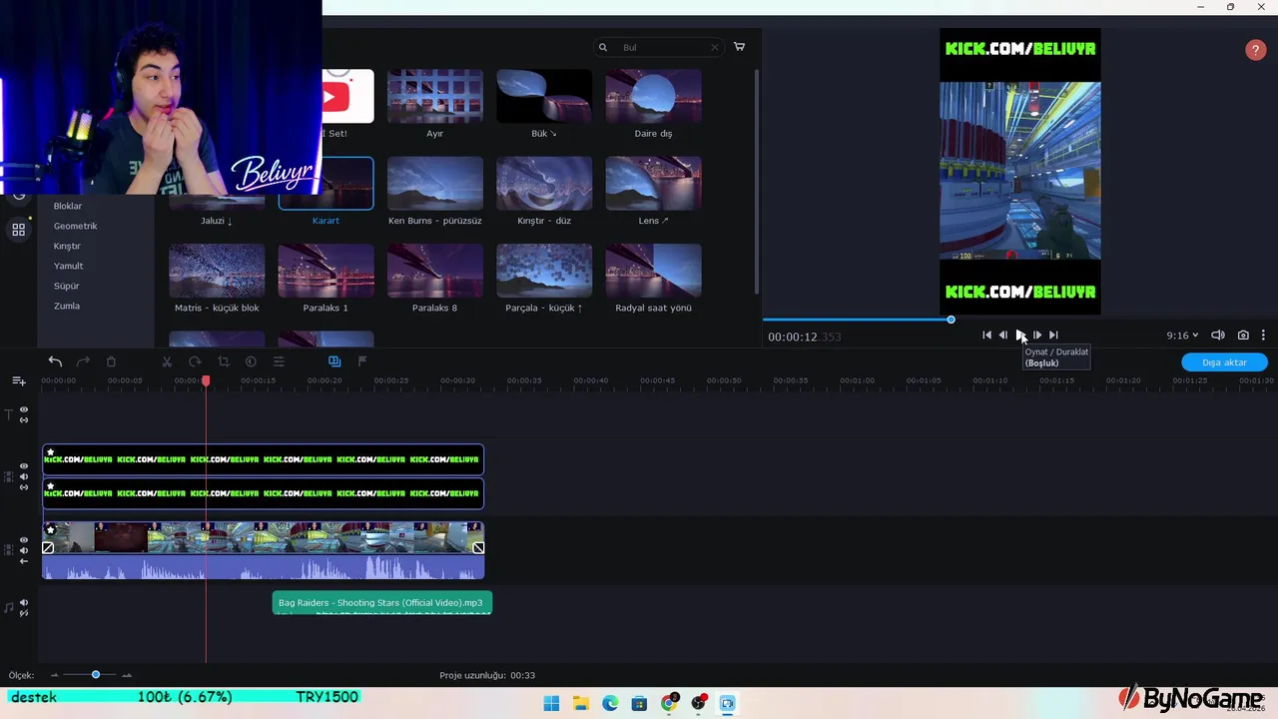Zoom out timeline with small mountain icon

coord(55,675)
